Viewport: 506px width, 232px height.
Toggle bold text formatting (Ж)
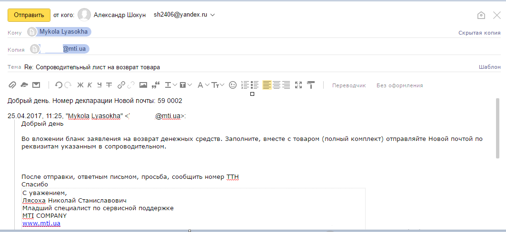click(80, 85)
